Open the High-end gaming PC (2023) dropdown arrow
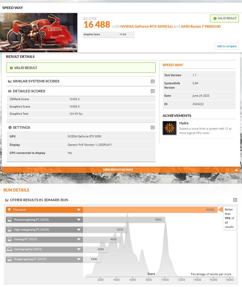This screenshot has width=242, height=287. (x=79, y=229)
